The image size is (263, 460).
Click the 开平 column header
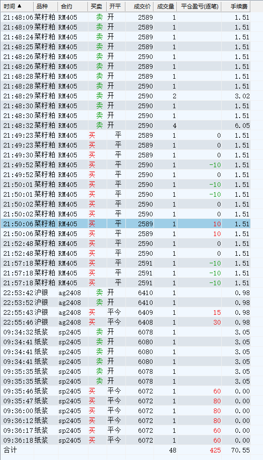point(116,6)
